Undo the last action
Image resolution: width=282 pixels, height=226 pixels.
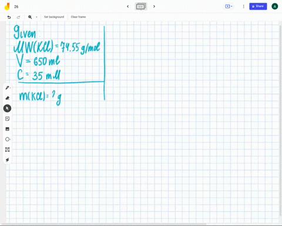(9, 17)
